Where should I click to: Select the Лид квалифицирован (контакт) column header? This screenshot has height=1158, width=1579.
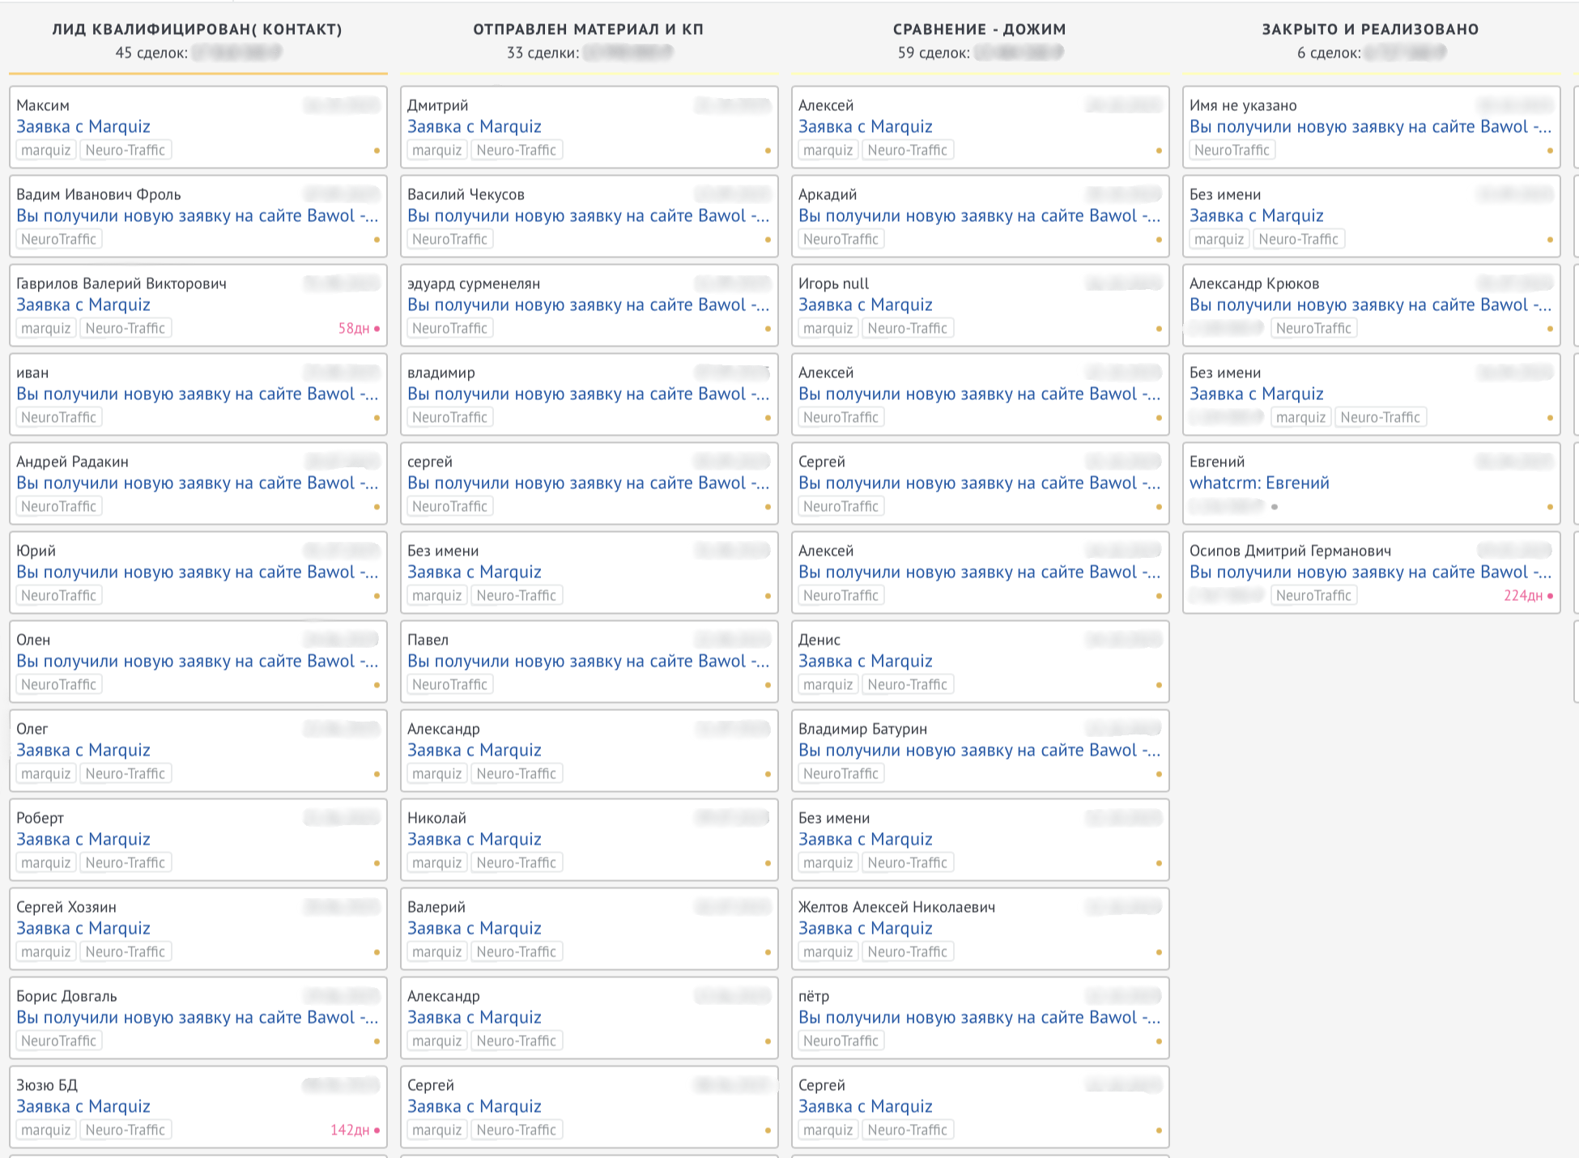(197, 30)
